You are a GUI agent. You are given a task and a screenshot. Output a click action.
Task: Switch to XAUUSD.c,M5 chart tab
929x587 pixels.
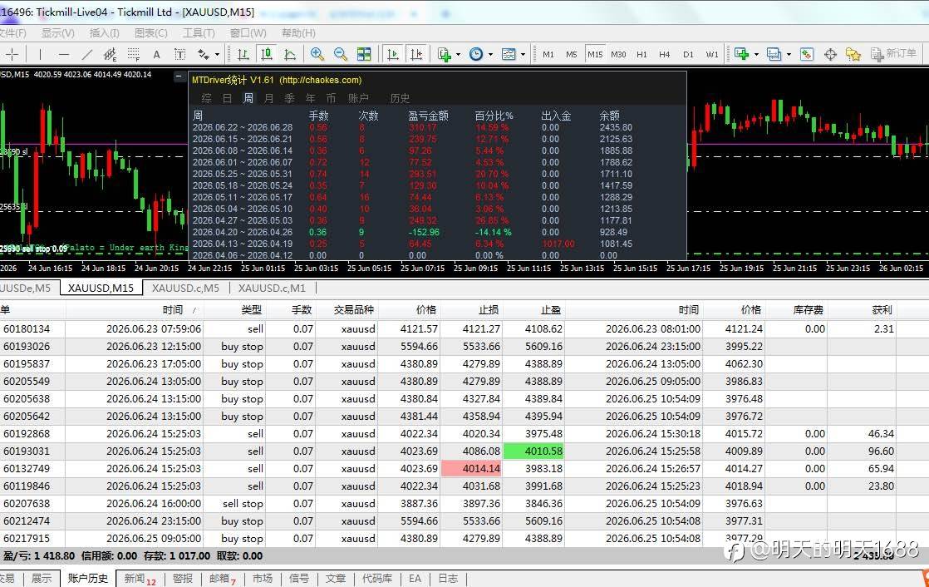coord(185,289)
